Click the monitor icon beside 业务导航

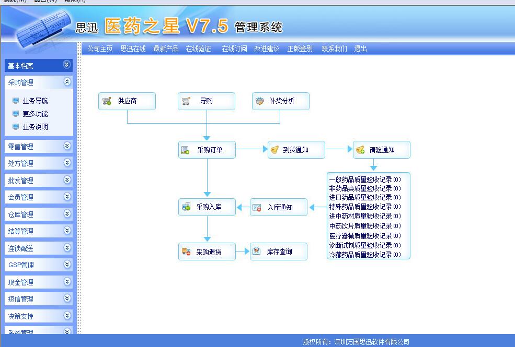pos(16,101)
